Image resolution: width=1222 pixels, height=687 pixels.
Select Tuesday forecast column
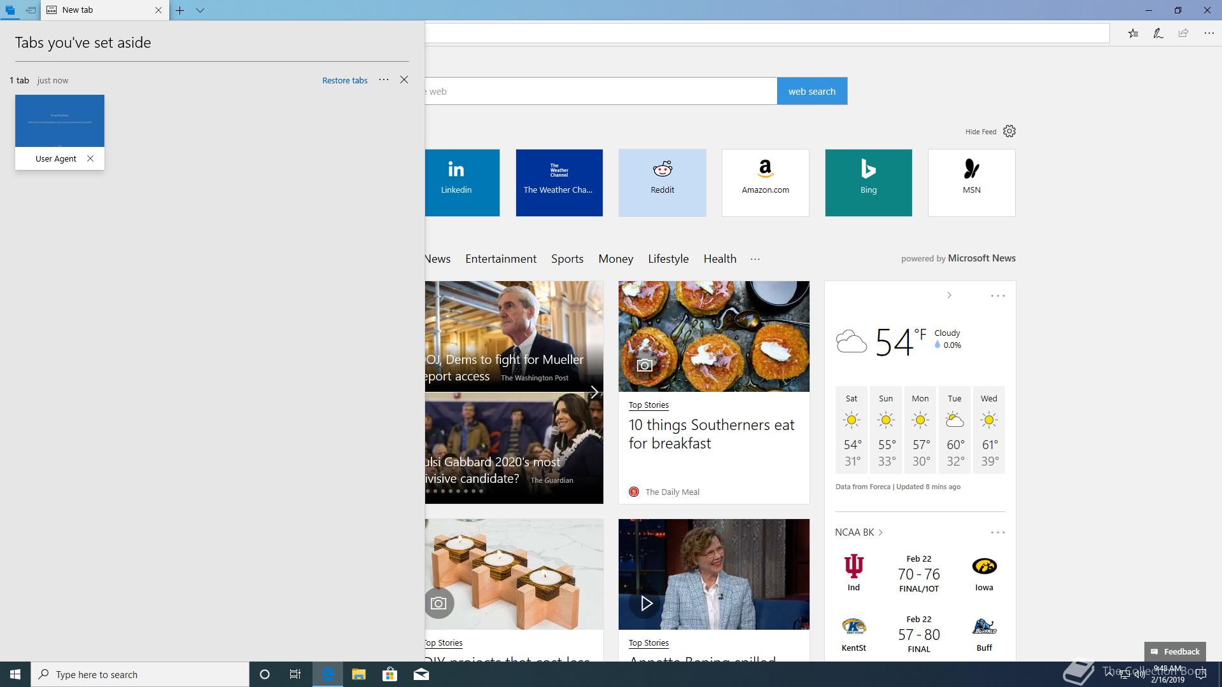(955, 430)
